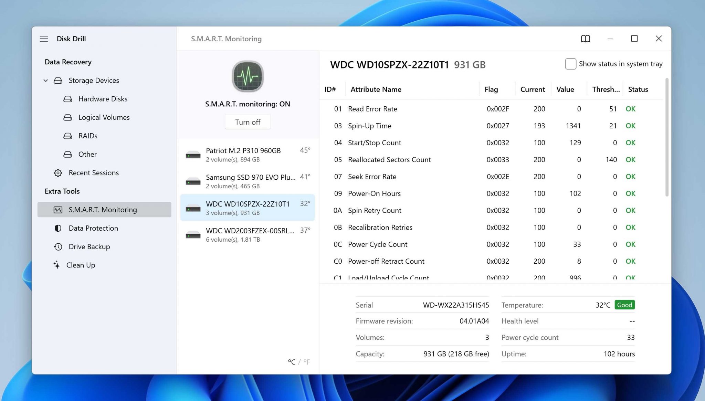
Task: Open the help book icon
Action: point(585,39)
